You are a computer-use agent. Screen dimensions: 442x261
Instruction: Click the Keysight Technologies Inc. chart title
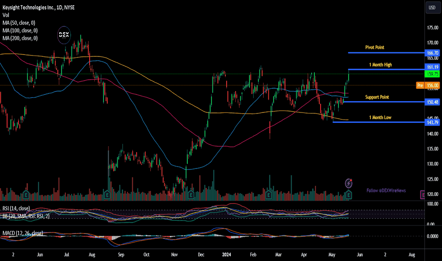[x=38, y=8]
